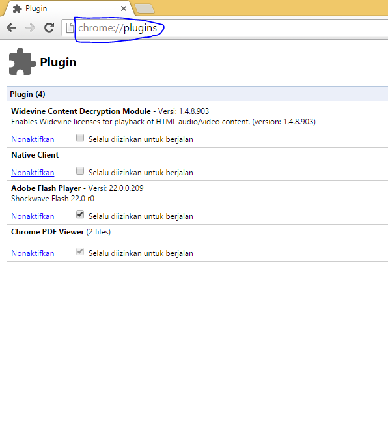Click Nonaktifkan for Adobe Flash Player
The image size is (388, 439).
pos(33,216)
